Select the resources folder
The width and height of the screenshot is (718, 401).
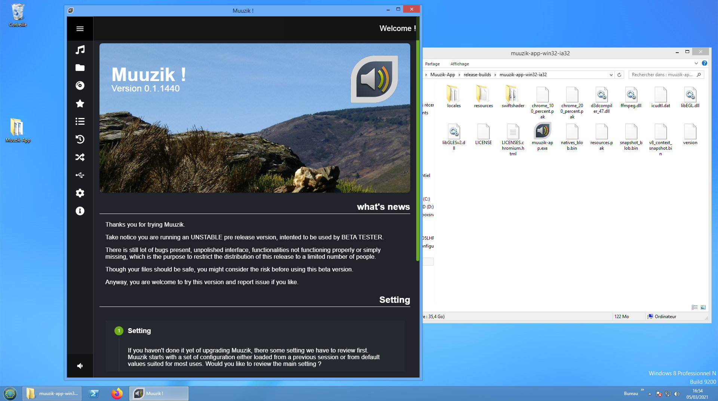483,97
